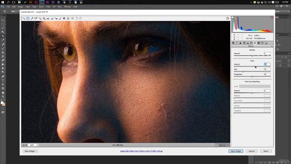
Task: Click the Cancel button
Action: pyautogui.click(x=251, y=151)
